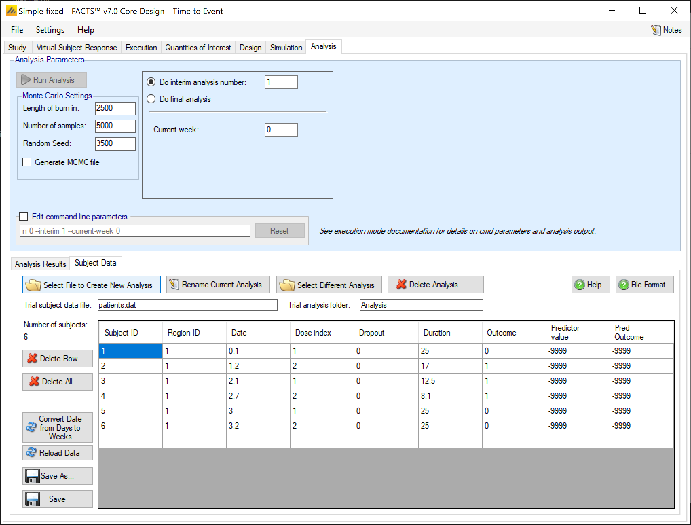The height and width of the screenshot is (525, 691).
Task: Click the Notes notepad icon
Action: point(656,30)
